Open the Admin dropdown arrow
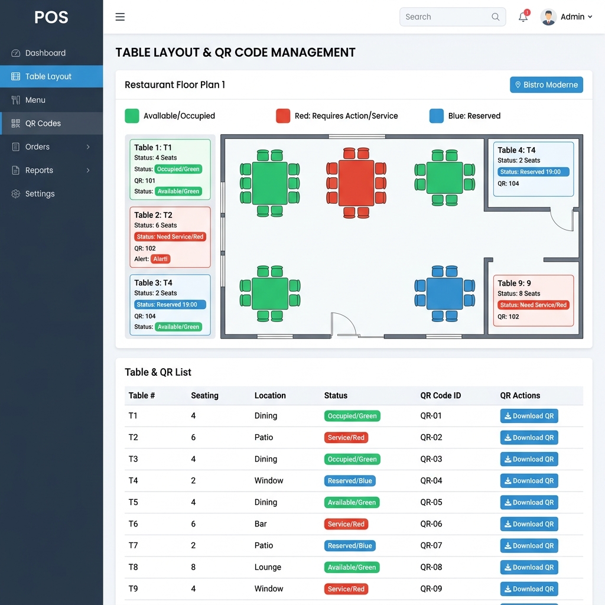Viewport: 605px width, 605px height. (590, 17)
